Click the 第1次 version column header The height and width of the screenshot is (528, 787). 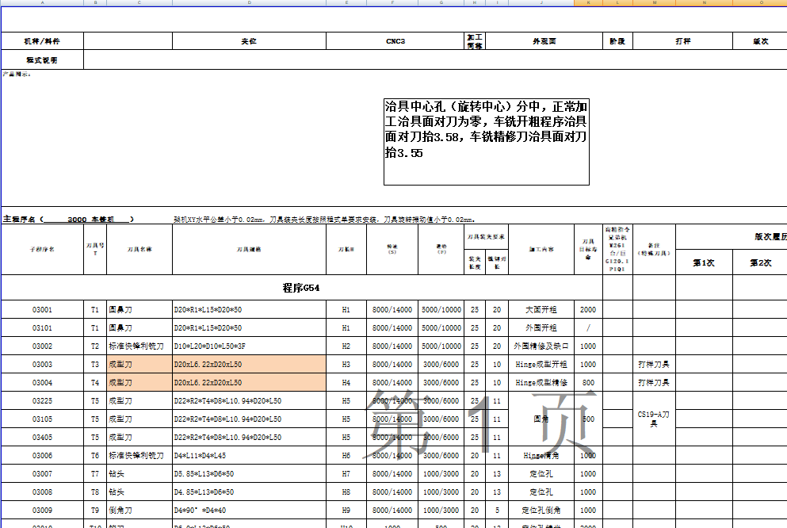pyautogui.click(x=704, y=262)
